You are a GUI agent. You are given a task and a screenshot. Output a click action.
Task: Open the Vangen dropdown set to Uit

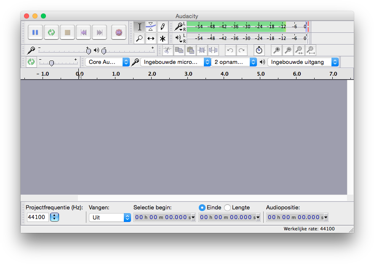(x=110, y=217)
